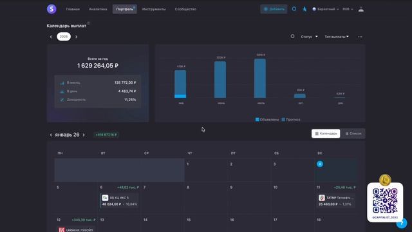Viewport: 412px width, 232px height.
Task: Select the highlighted day 4 circle
Action: coord(320,164)
